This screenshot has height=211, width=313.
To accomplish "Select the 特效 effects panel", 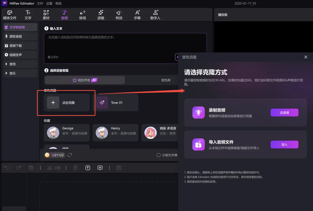I will tap(119, 14).
